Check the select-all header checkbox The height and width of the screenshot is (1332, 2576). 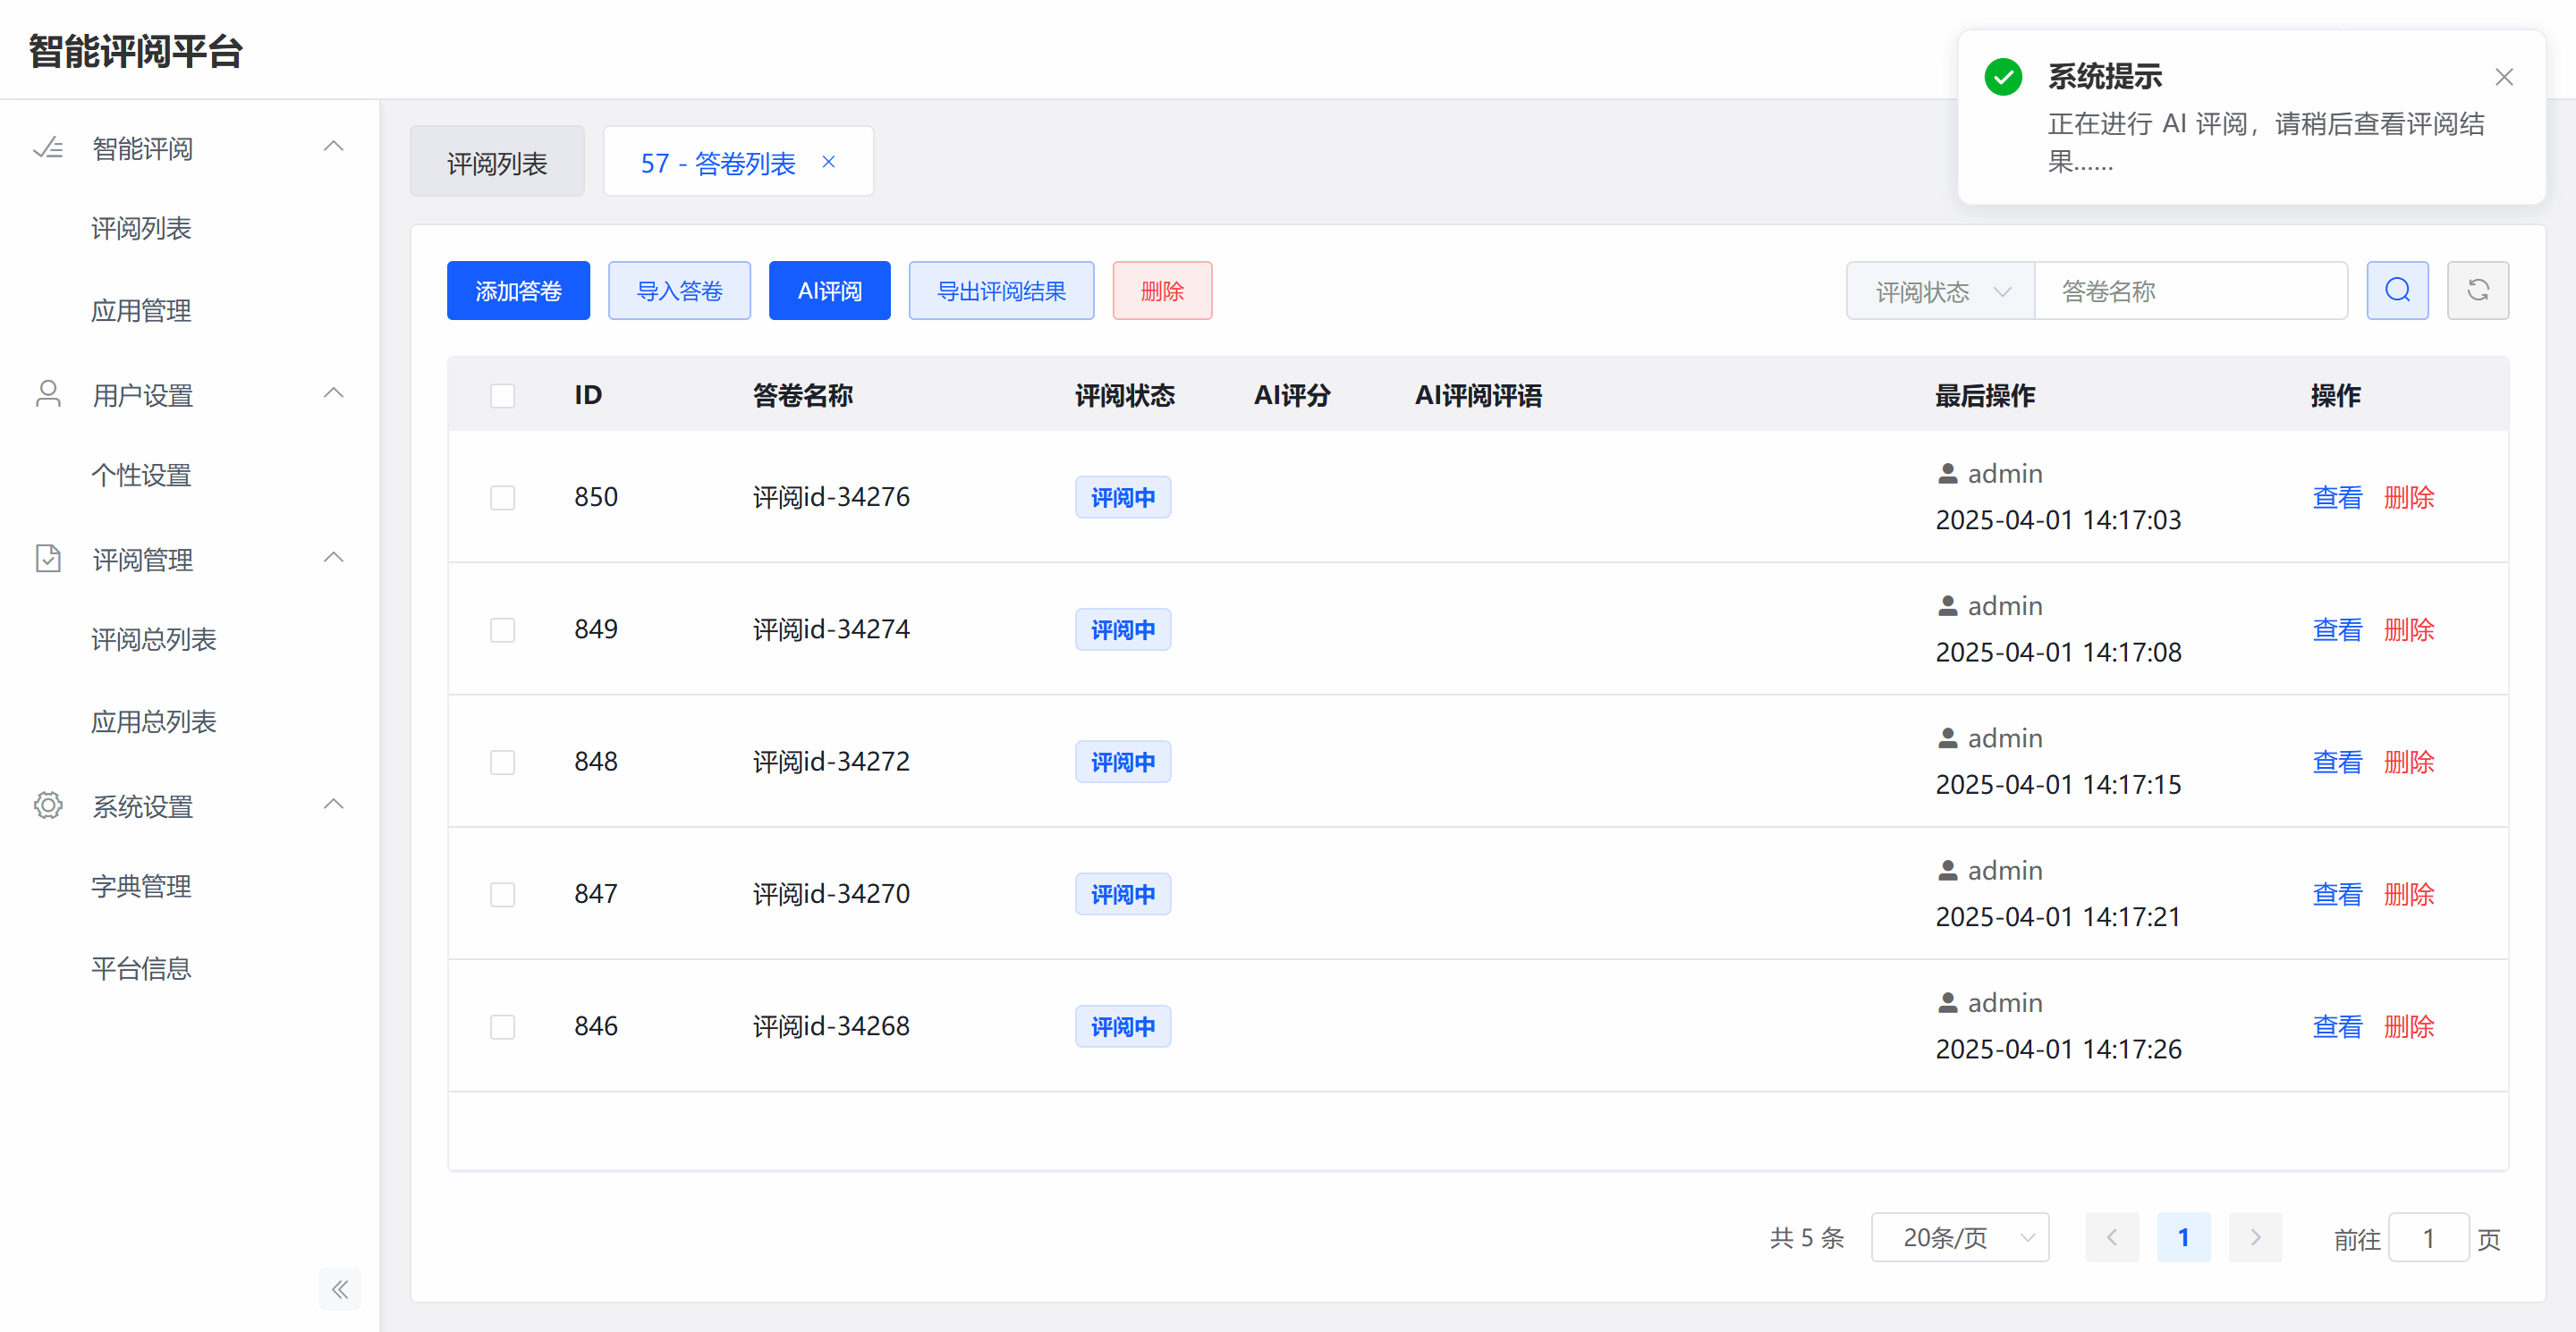(502, 396)
